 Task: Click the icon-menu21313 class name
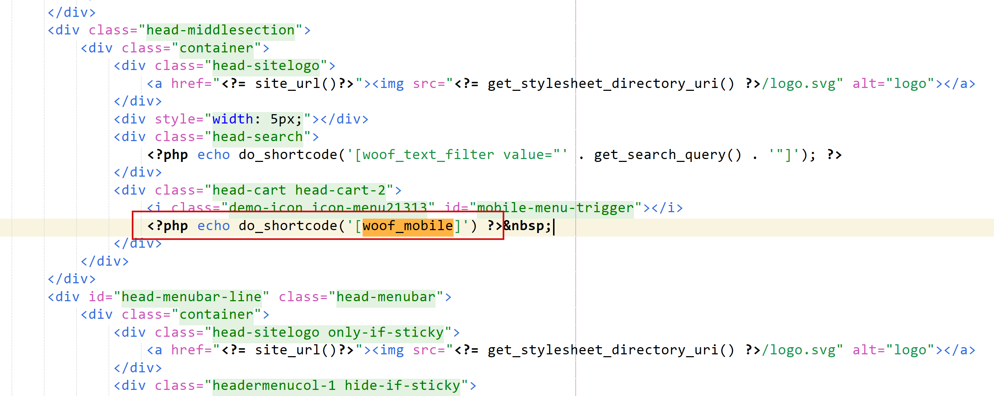tap(369, 208)
